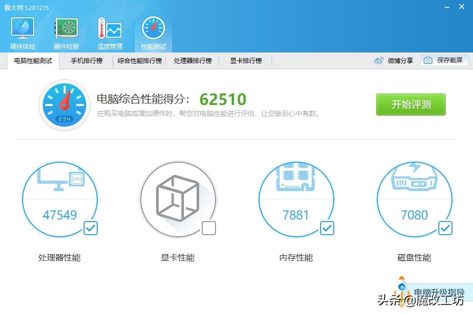Open the 综合性能排行榜 overall rankings
Screen dimensions: 473x315
[138, 60]
